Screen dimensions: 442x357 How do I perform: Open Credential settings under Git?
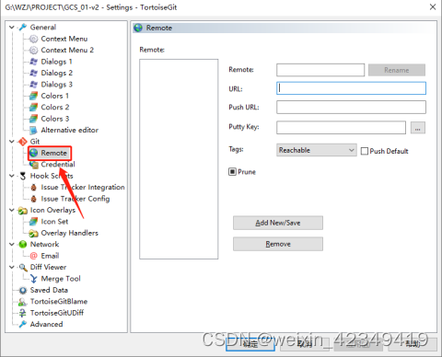point(58,165)
